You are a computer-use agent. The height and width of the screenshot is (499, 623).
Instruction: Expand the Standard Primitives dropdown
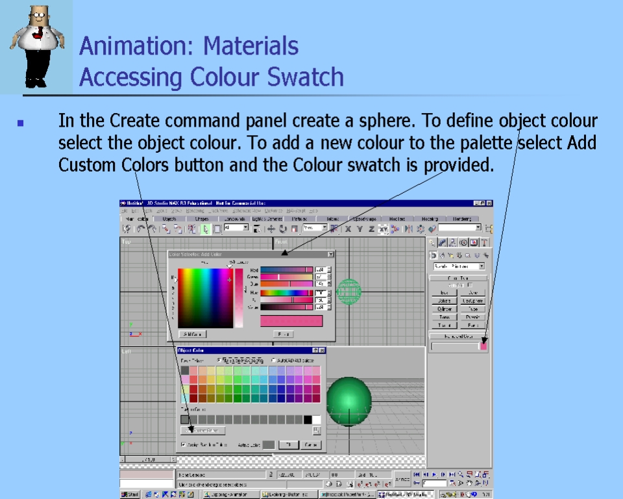click(482, 266)
